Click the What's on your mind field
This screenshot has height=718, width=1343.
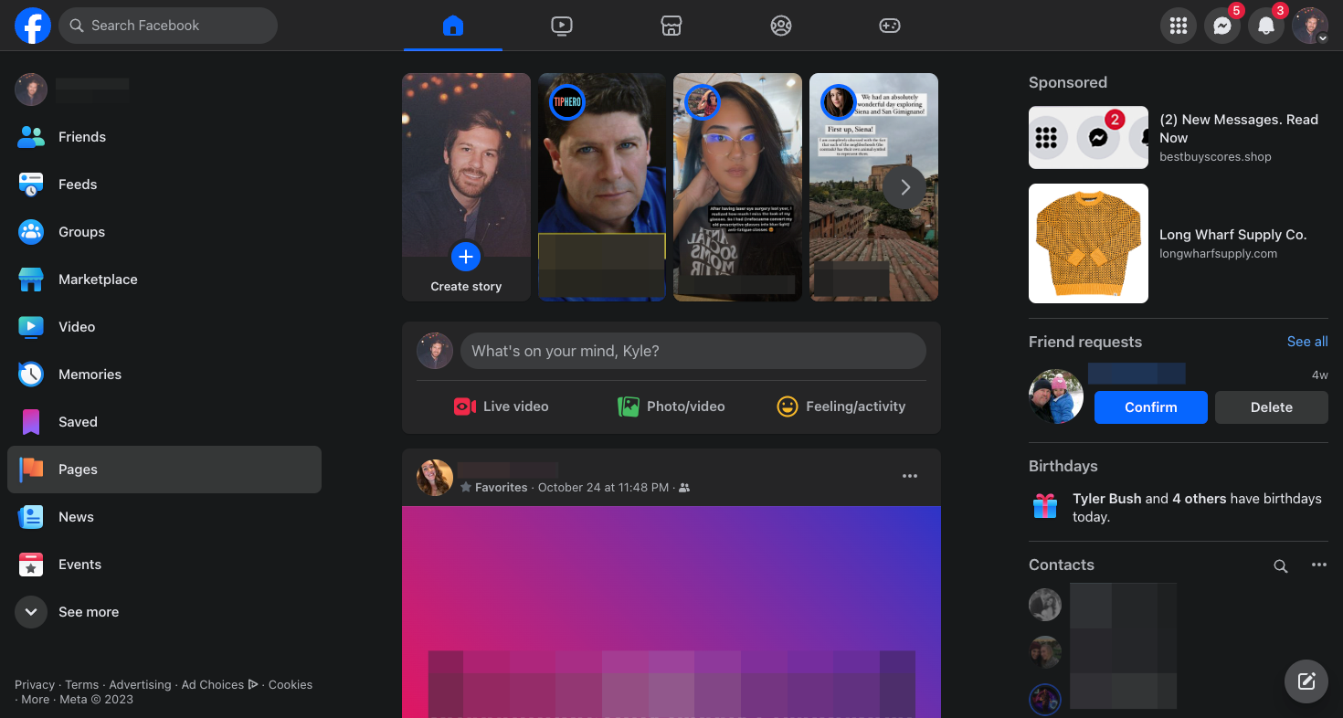pos(693,351)
